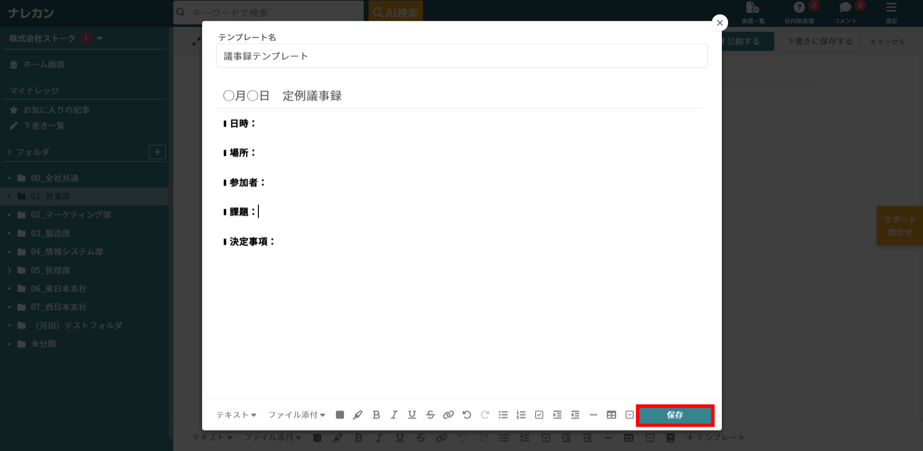Open background editor's ファイル添付 dropdown
This screenshot has height=451, width=923.
click(x=272, y=438)
